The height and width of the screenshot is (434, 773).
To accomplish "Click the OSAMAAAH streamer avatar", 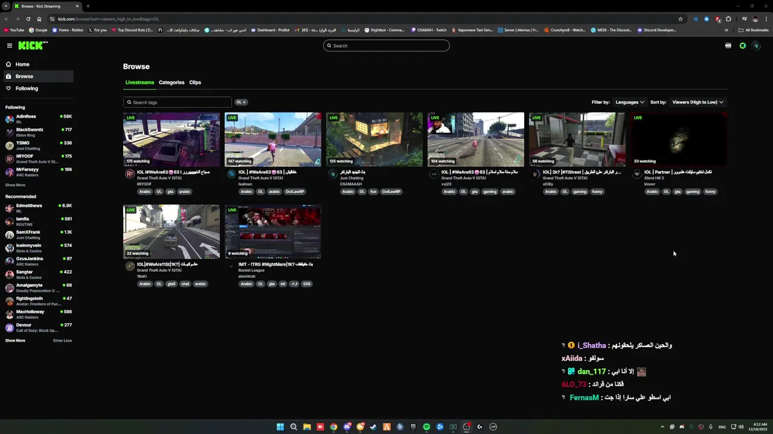I will click(333, 174).
